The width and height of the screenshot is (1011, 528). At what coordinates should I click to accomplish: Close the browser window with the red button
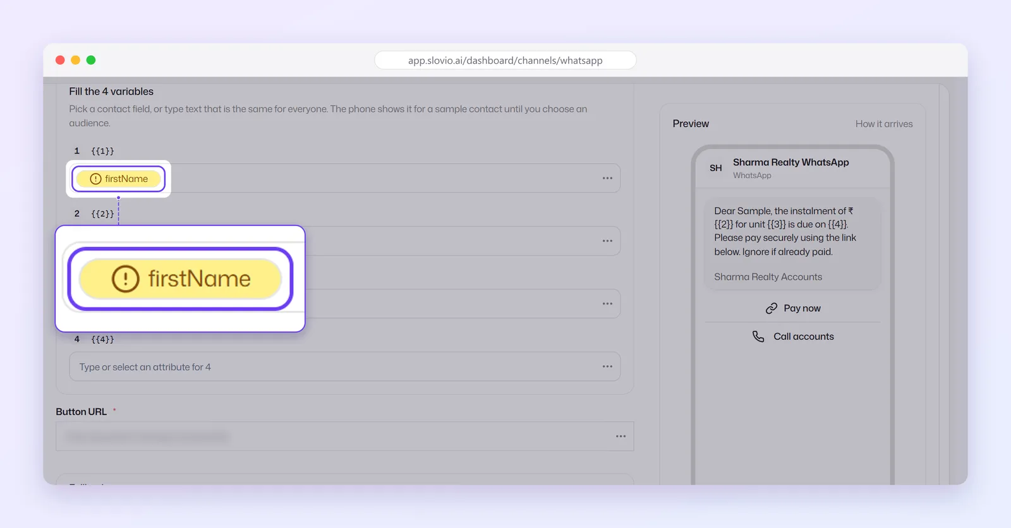[60, 60]
